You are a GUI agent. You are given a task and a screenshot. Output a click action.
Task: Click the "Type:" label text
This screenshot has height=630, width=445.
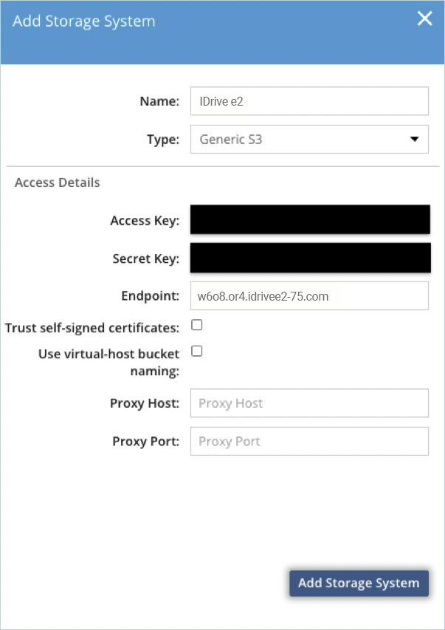162,139
